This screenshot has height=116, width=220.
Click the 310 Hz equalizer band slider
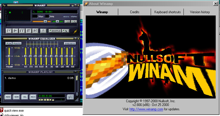tap(36, 56)
